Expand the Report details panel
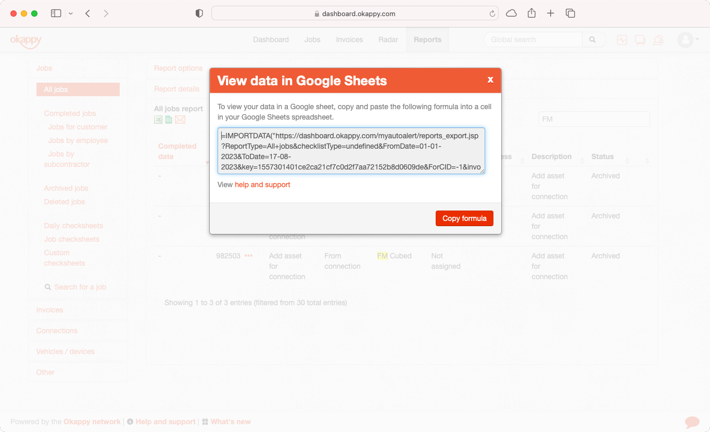The width and height of the screenshot is (710, 432). [x=176, y=89]
